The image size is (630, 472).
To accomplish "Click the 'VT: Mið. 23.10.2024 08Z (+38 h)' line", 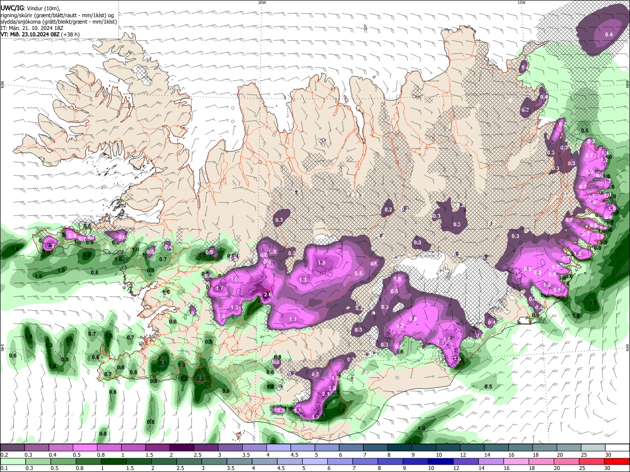I will (40, 34).
